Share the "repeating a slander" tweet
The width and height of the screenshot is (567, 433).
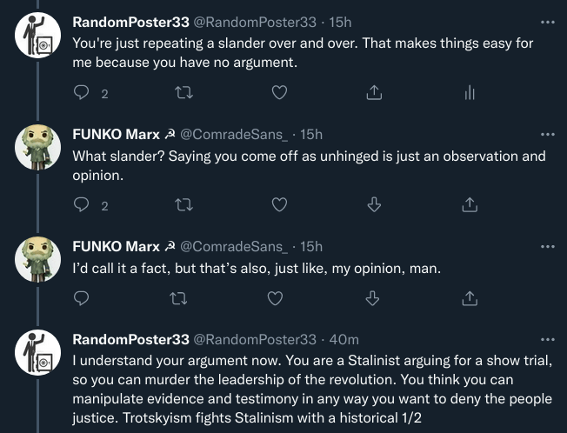374,93
